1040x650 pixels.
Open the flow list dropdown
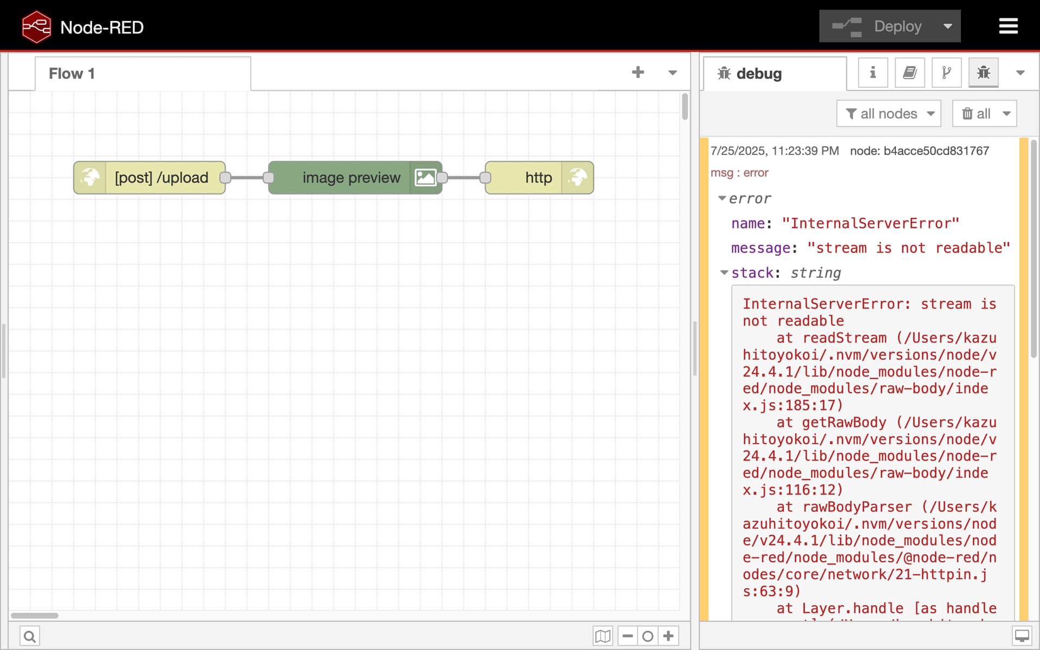click(x=672, y=73)
